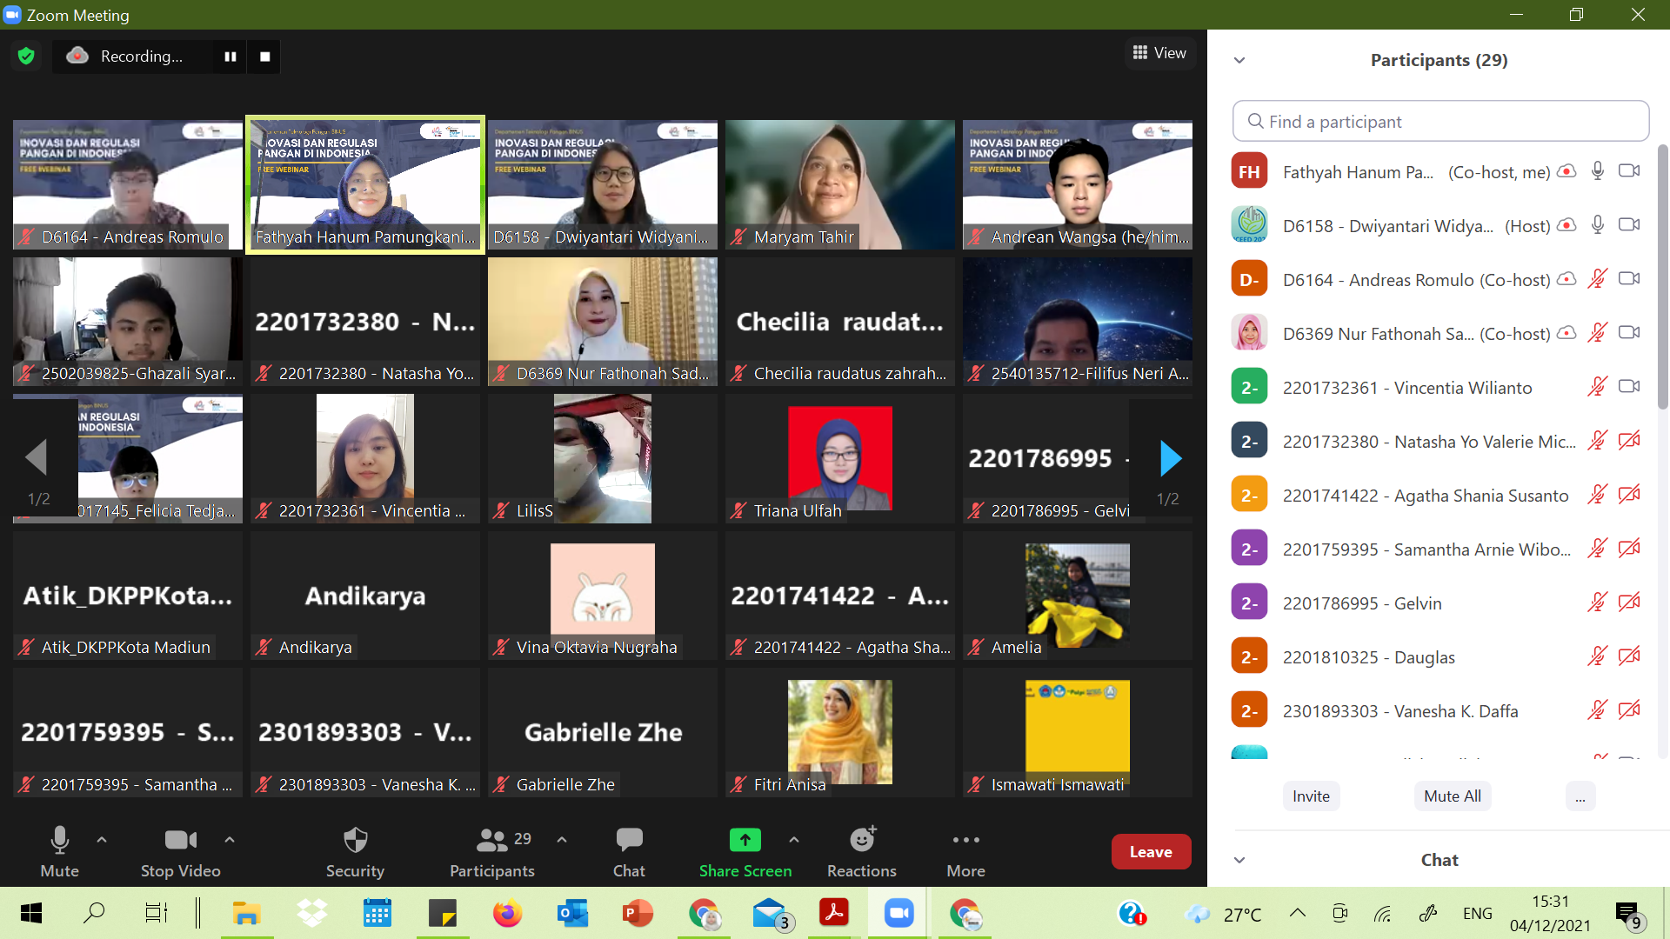Click Vanesha K. Daffa muted microphone icon
Viewport: 1670px width, 939px height.
1598,710
